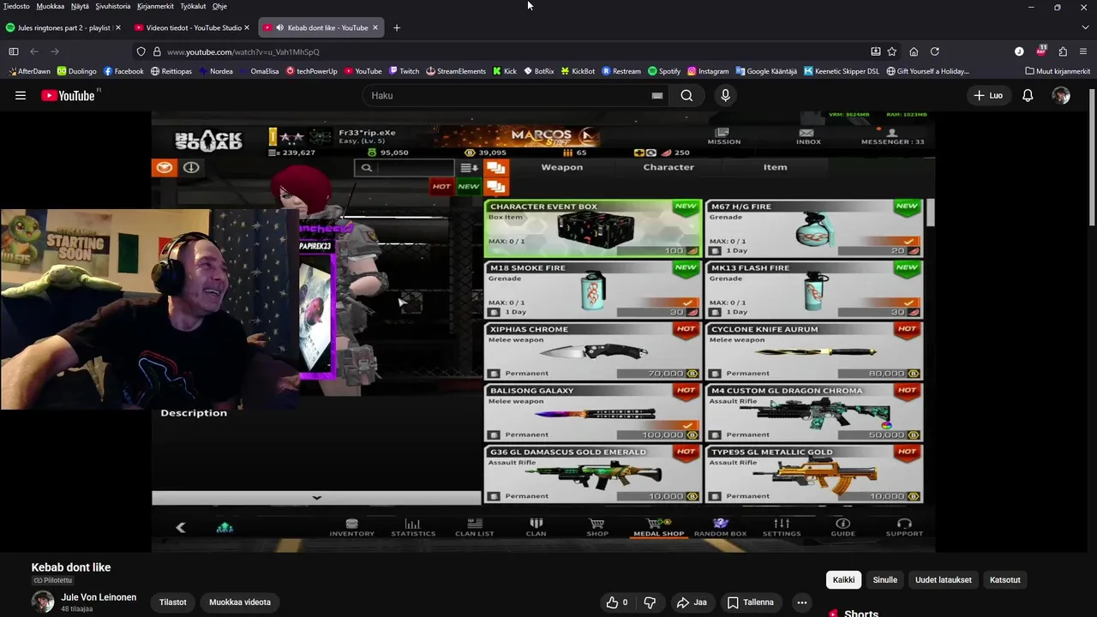The width and height of the screenshot is (1097, 617).
Task: Click the Tilastot button
Action: (172, 602)
